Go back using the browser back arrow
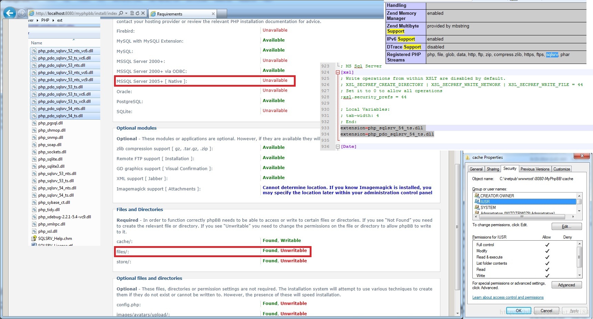 (10, 13)
